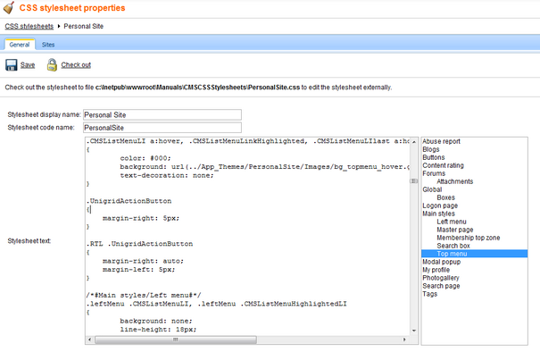Select Abuse report in bookmarks list

tap(441, 141)
